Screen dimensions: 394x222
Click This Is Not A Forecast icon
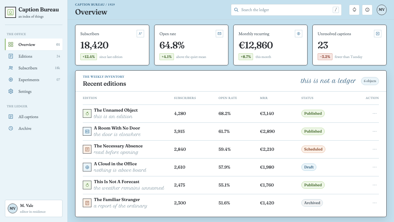pyautogui.click(x=87, y=185)
